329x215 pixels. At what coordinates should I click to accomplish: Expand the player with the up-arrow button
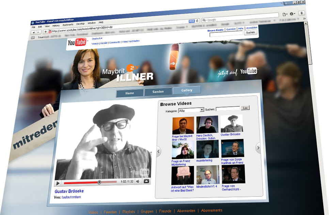[x=146, y=181]
